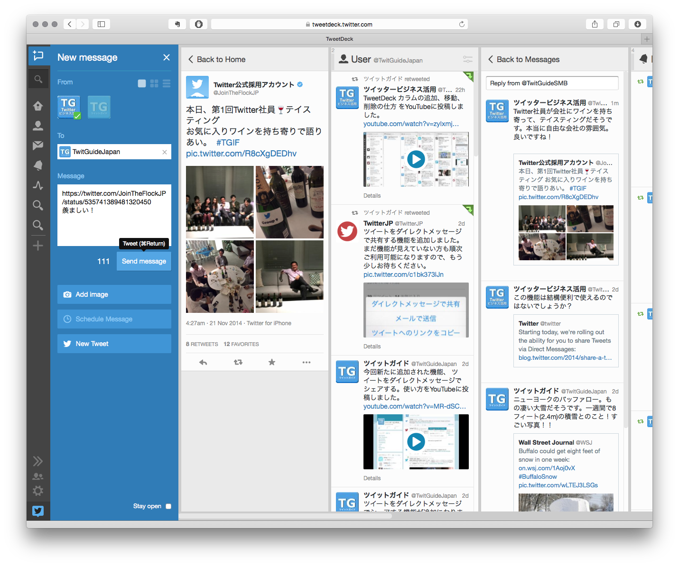This screenshot has height=566, width=679.
Task: Click the compose new tweet icon
Action: click(38, 56)
